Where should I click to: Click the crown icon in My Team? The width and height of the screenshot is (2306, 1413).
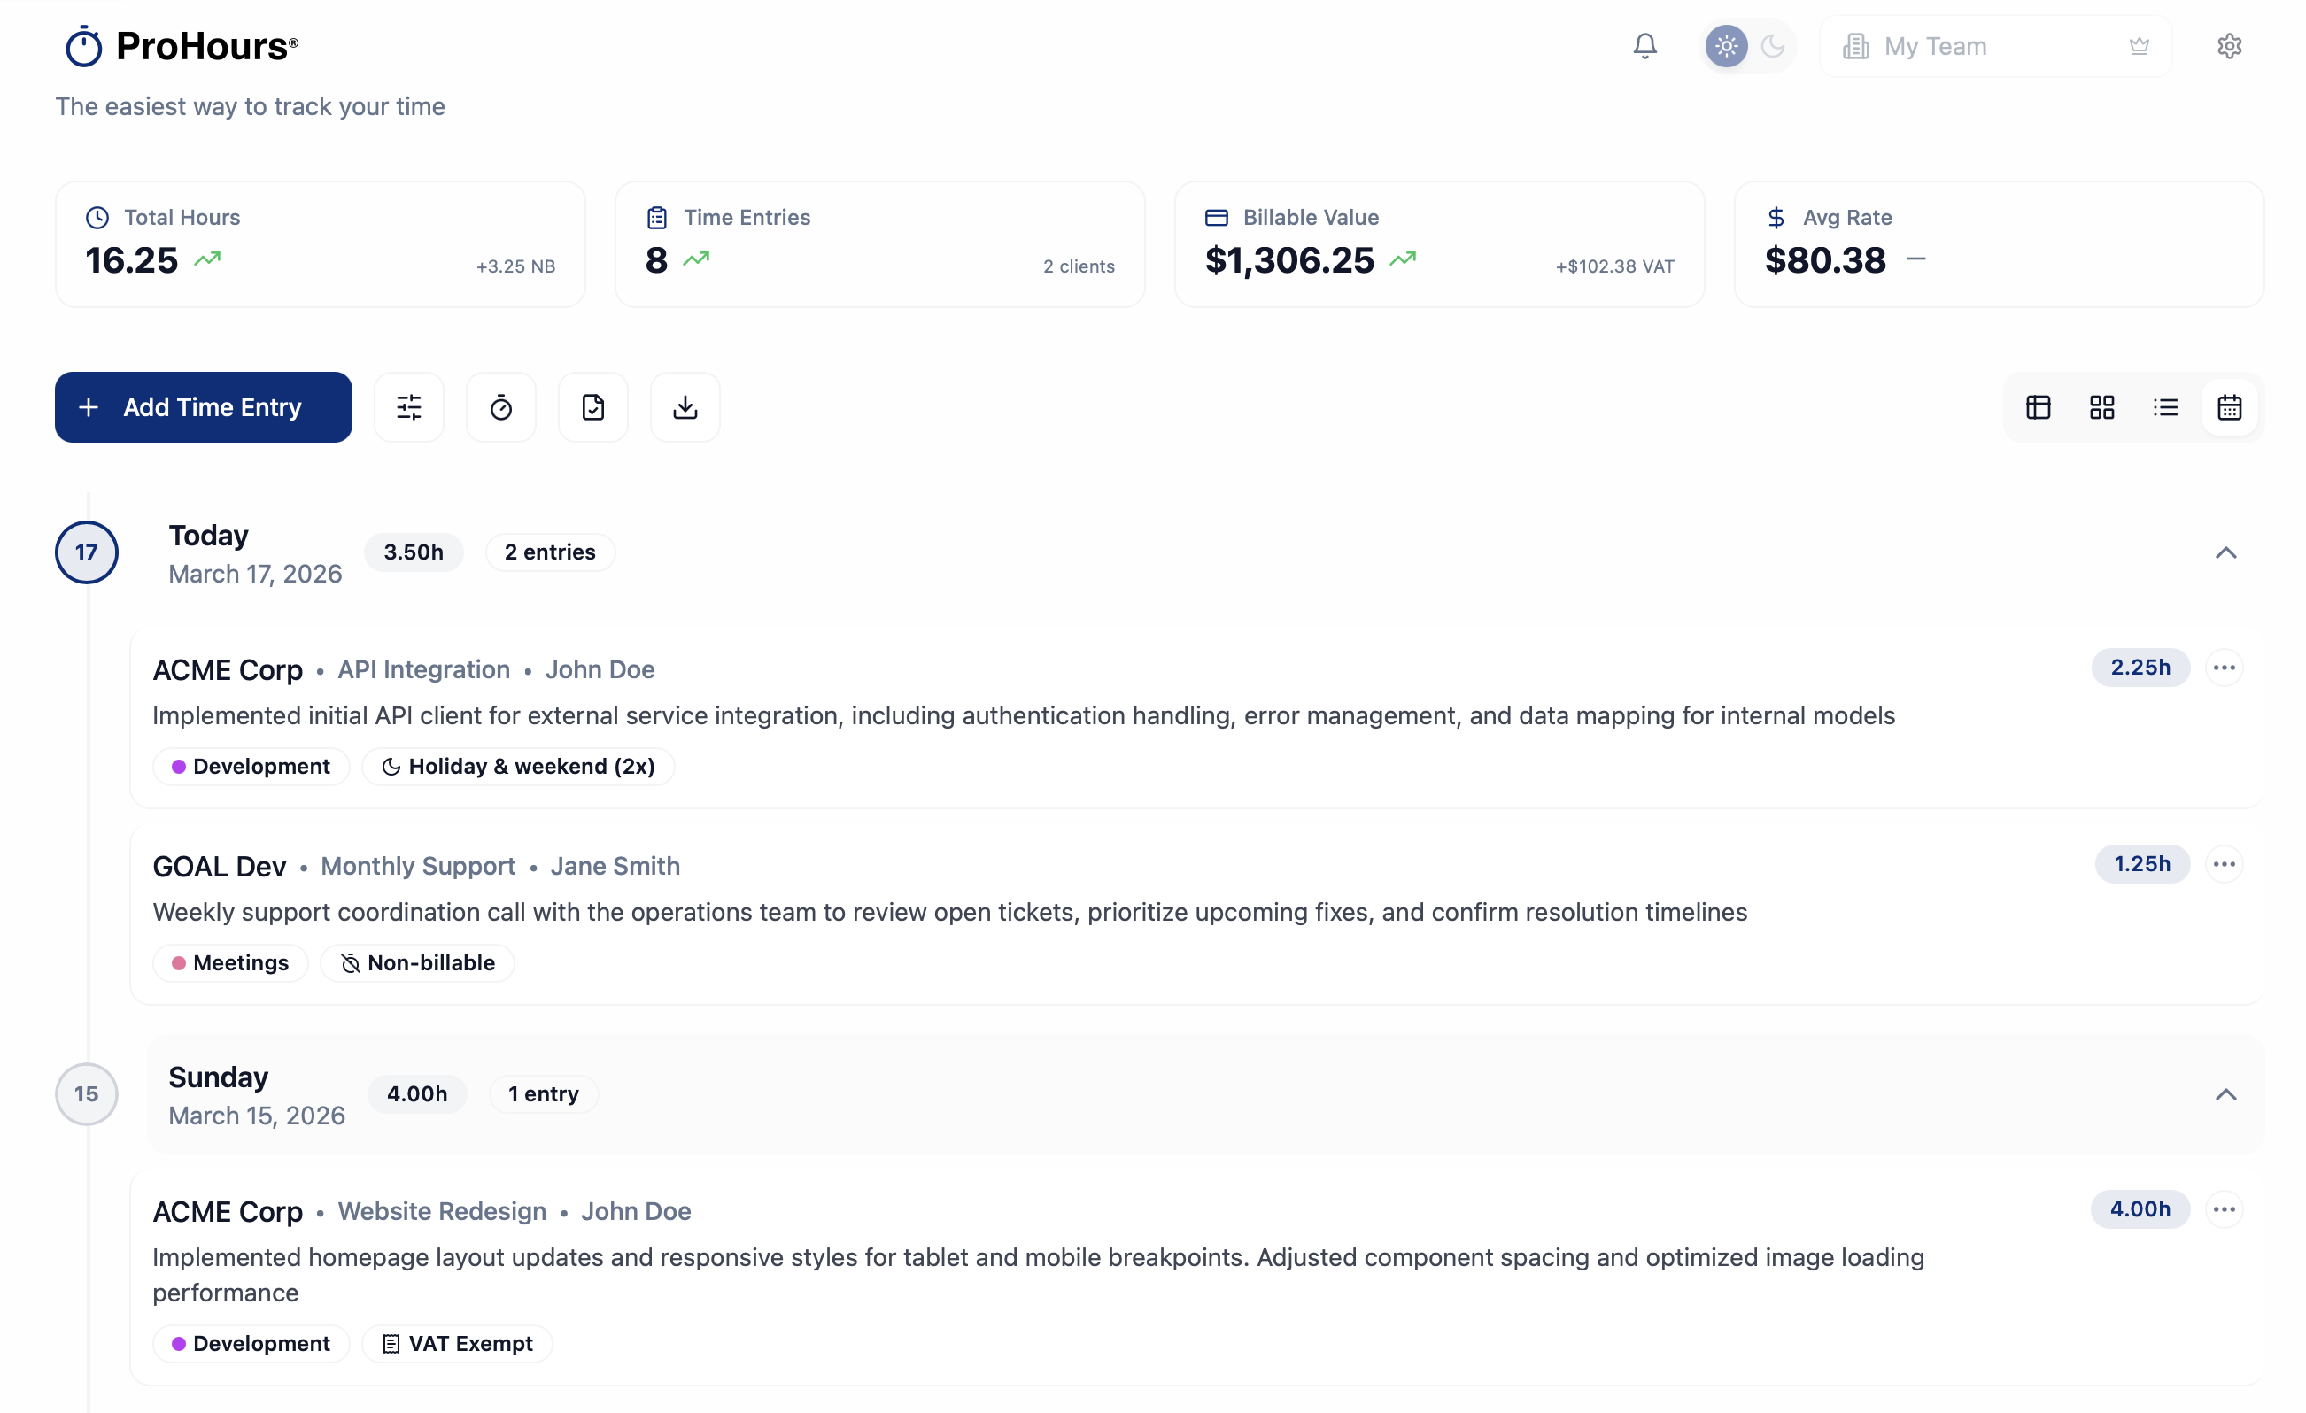pos(2139,46)
